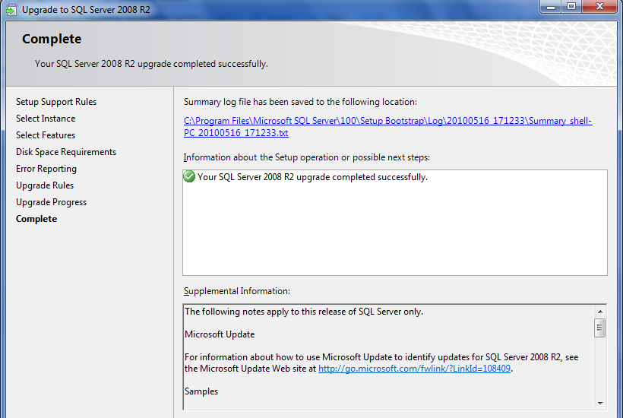Select Error Reporting step

(46, 169)
